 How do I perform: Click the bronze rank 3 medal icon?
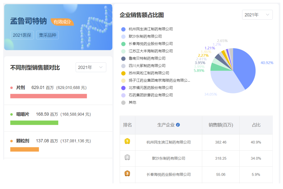tap(127, 174)
